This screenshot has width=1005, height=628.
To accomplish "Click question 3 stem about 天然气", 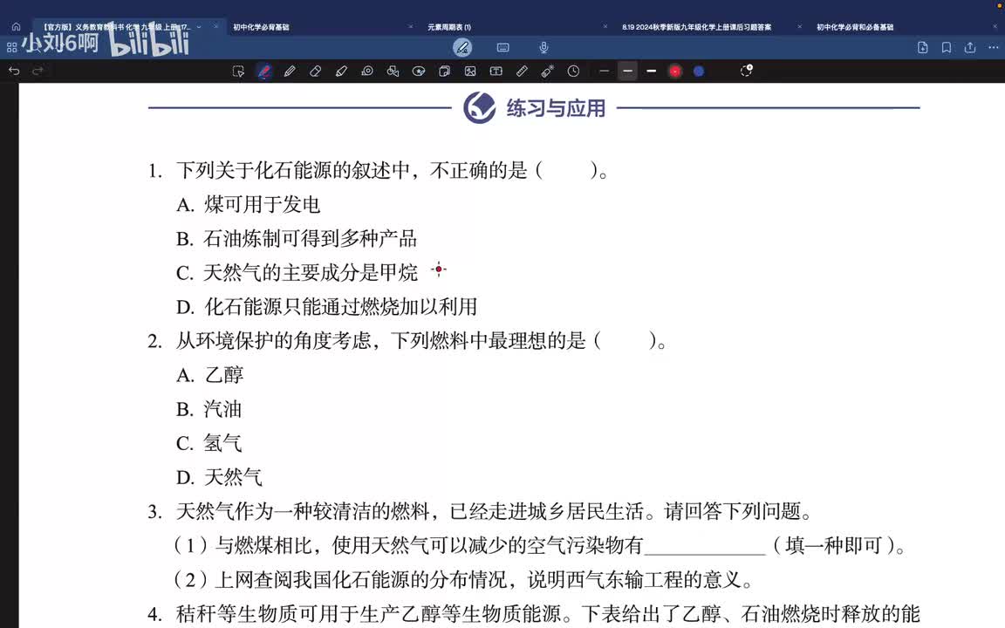I will [481, 511].
